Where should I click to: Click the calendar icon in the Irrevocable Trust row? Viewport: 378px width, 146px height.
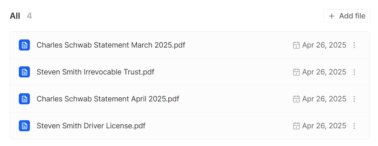click(x=296, y=72)
